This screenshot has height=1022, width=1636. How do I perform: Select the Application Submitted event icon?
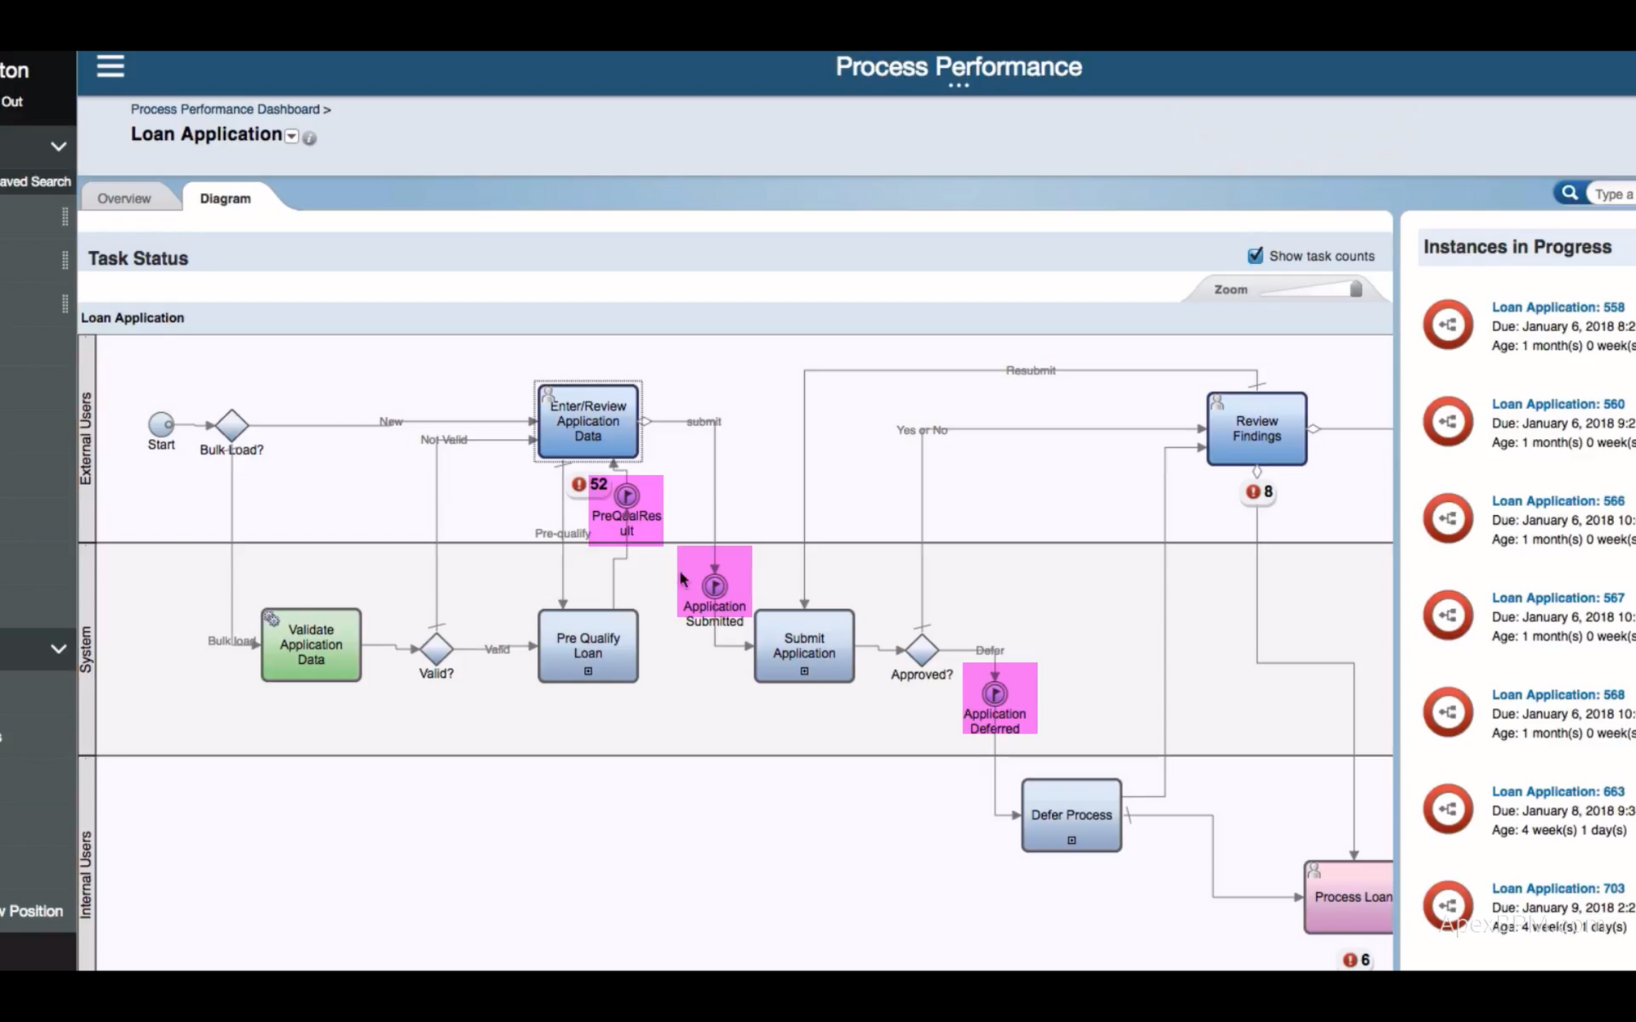coord(714,585)
